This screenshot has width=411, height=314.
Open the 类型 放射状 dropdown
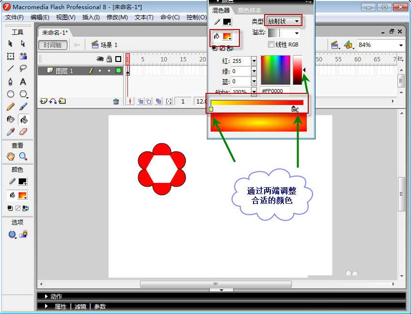tap(284, 21)
